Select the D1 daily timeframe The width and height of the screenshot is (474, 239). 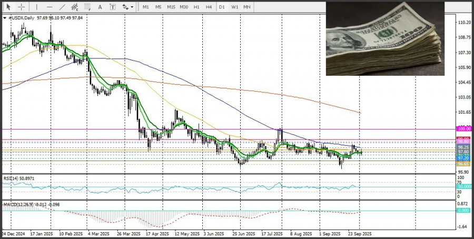[x=222, y=7]
